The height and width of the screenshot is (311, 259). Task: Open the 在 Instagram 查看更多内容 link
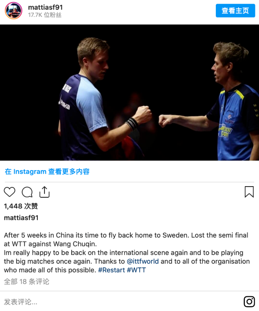[x=47, y=171]
